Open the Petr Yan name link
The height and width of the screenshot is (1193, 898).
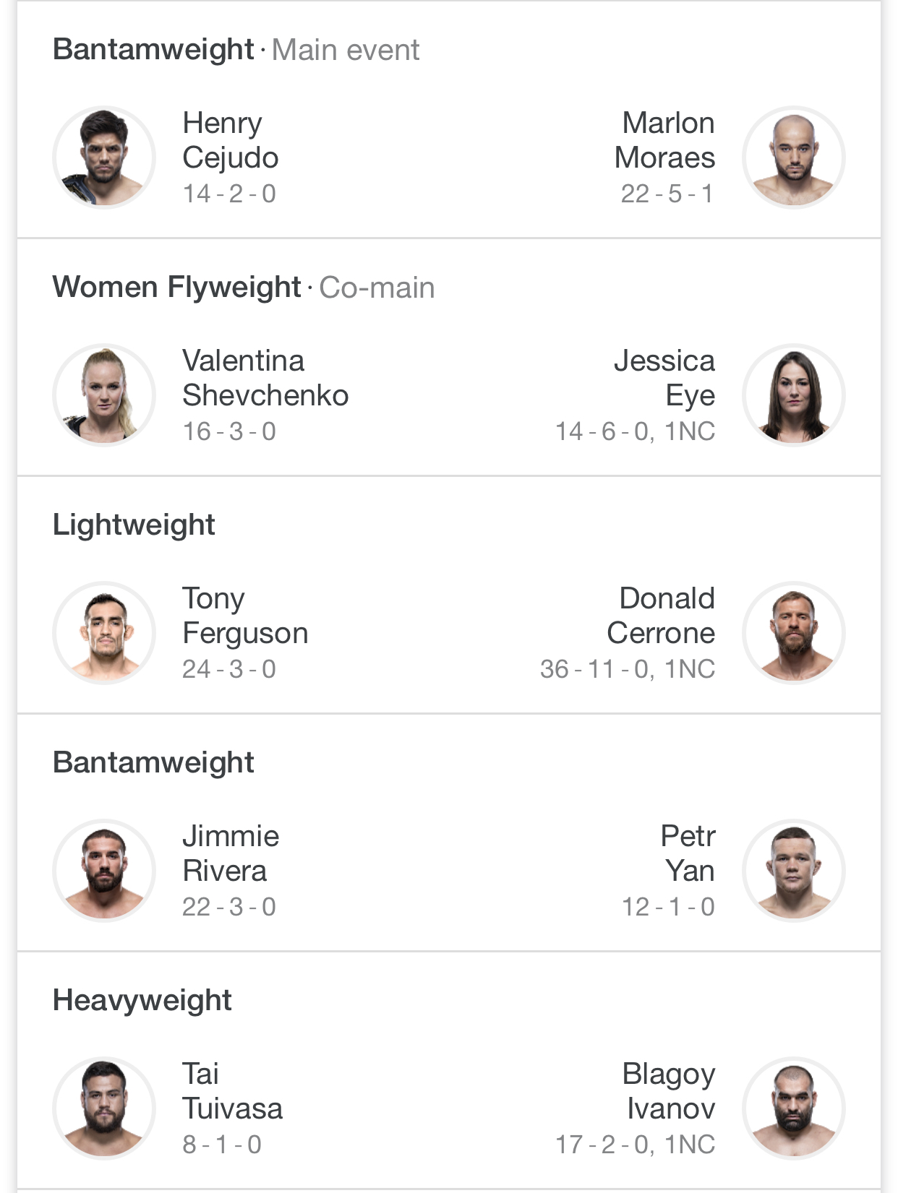[688, 853]
